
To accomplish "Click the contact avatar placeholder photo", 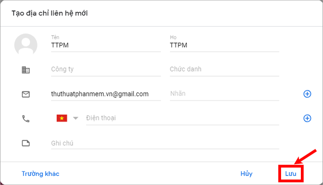I will pos(26,45).
